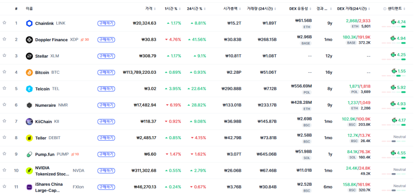Click the ETH chain tag under ₩61.56B
Screen dimensions: 418x193
307,27
